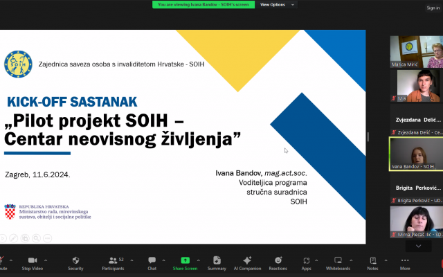Show more participant videos with down chevron
The height and width of the screenshot is (277, 443).
418,247
